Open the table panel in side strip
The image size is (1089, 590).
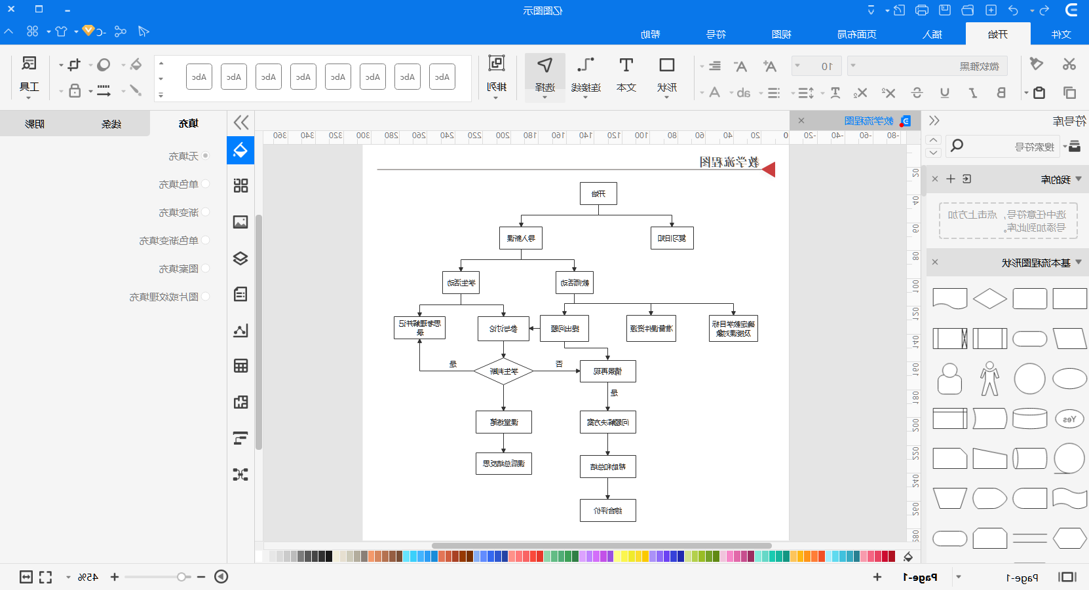240,366
